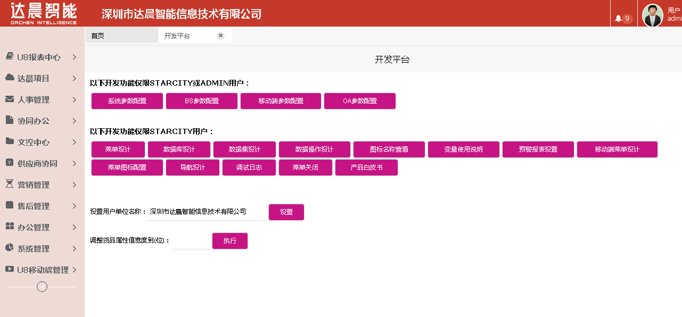View 调试日志
This screenshot has width=682, height=317.
coord(249,168)
